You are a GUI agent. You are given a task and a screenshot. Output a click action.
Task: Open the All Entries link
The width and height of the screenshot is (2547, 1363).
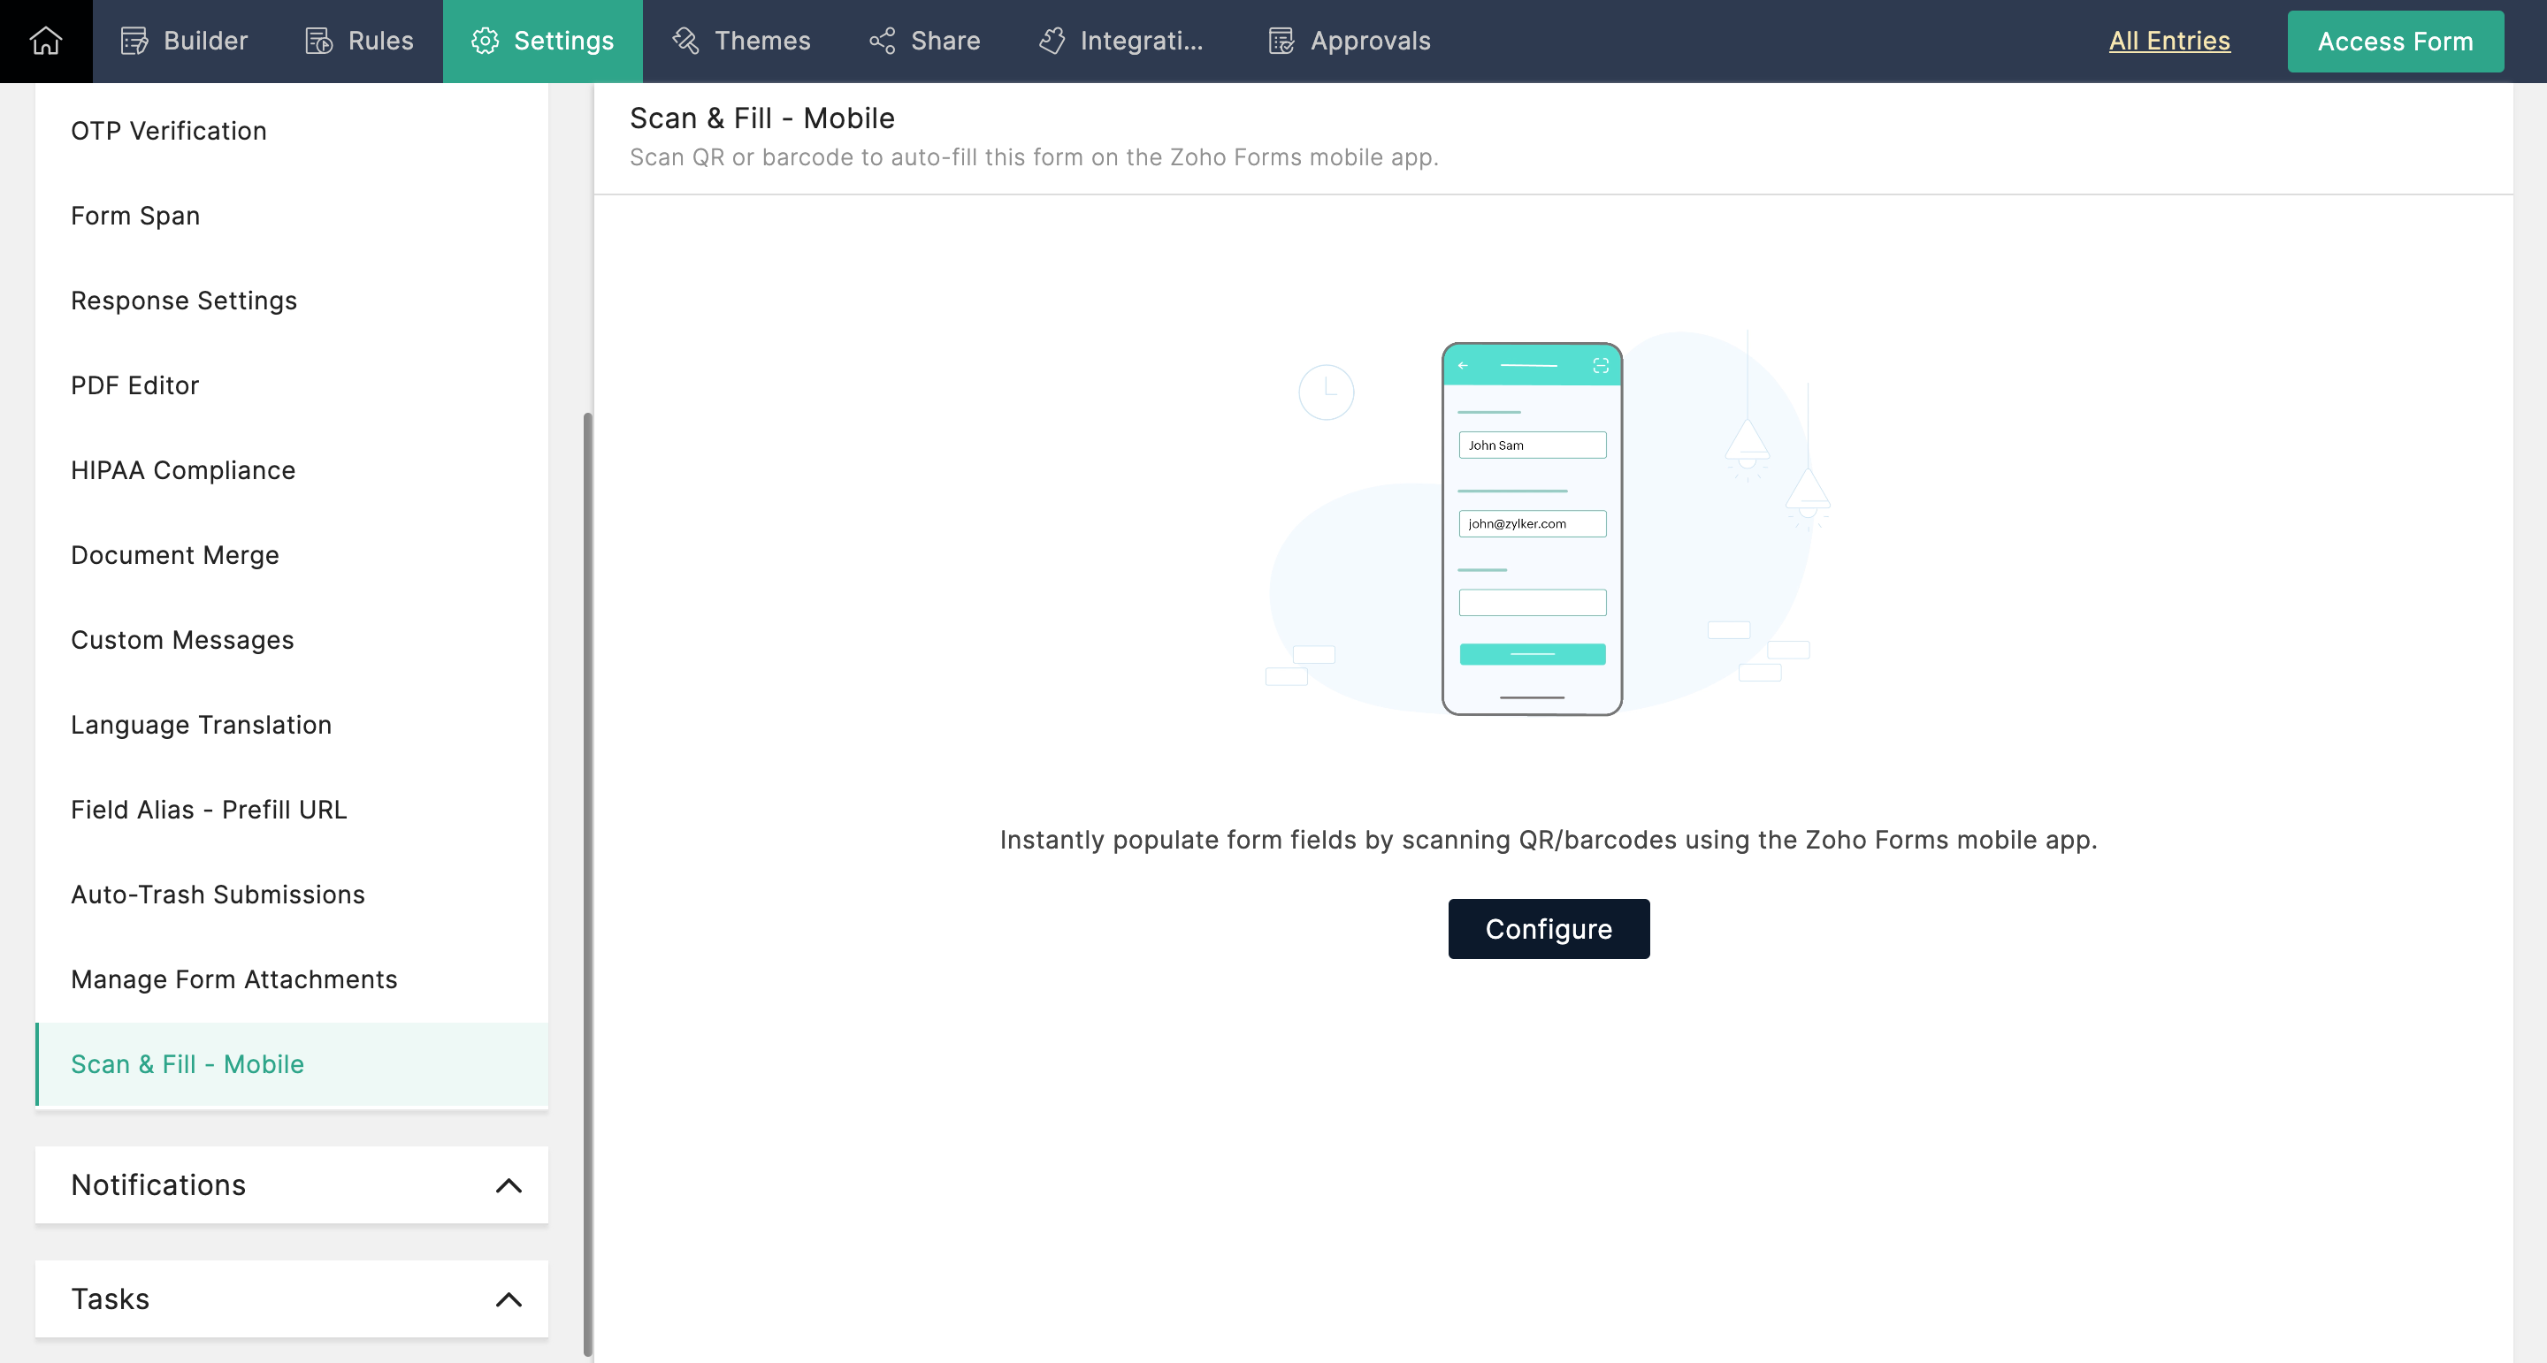[x=2169, y=41]
